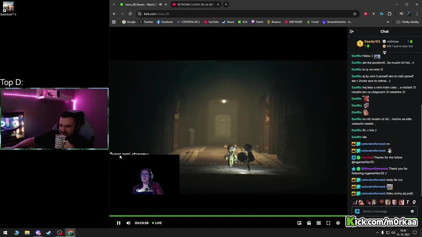Open Google bookmark
Viewport: 422px width, 237px height.
[x=129, y=22]
